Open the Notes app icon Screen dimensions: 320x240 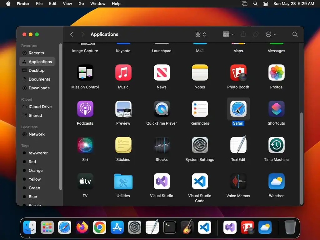pyautogui.click(x=200, y=72)
